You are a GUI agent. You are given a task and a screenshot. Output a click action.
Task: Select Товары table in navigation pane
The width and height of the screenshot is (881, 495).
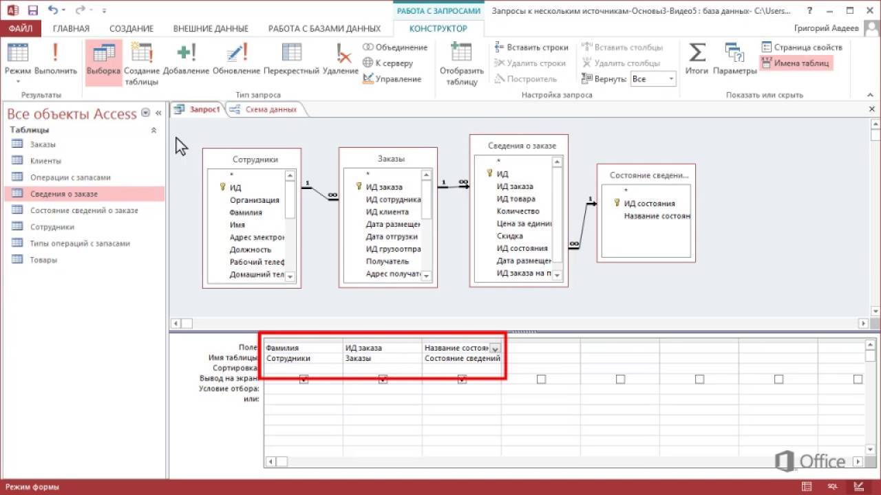43,260
